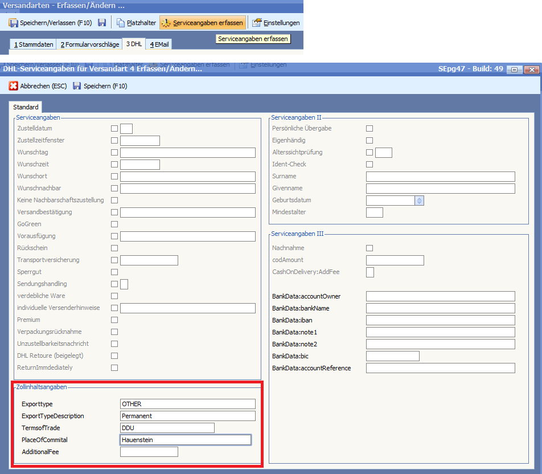Screen dimensions: 542x474
Task: Open the 4 EMail tab
Action: [x=159, y=44]
